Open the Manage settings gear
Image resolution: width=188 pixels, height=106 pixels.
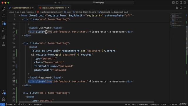4,99
